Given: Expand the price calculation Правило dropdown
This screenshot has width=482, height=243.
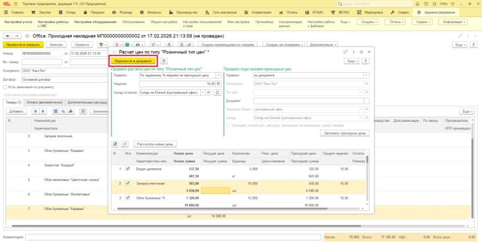Looking at the screenshot, I should [219, 75].
